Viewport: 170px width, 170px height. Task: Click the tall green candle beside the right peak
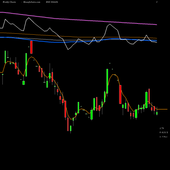(x=107, y=81)
